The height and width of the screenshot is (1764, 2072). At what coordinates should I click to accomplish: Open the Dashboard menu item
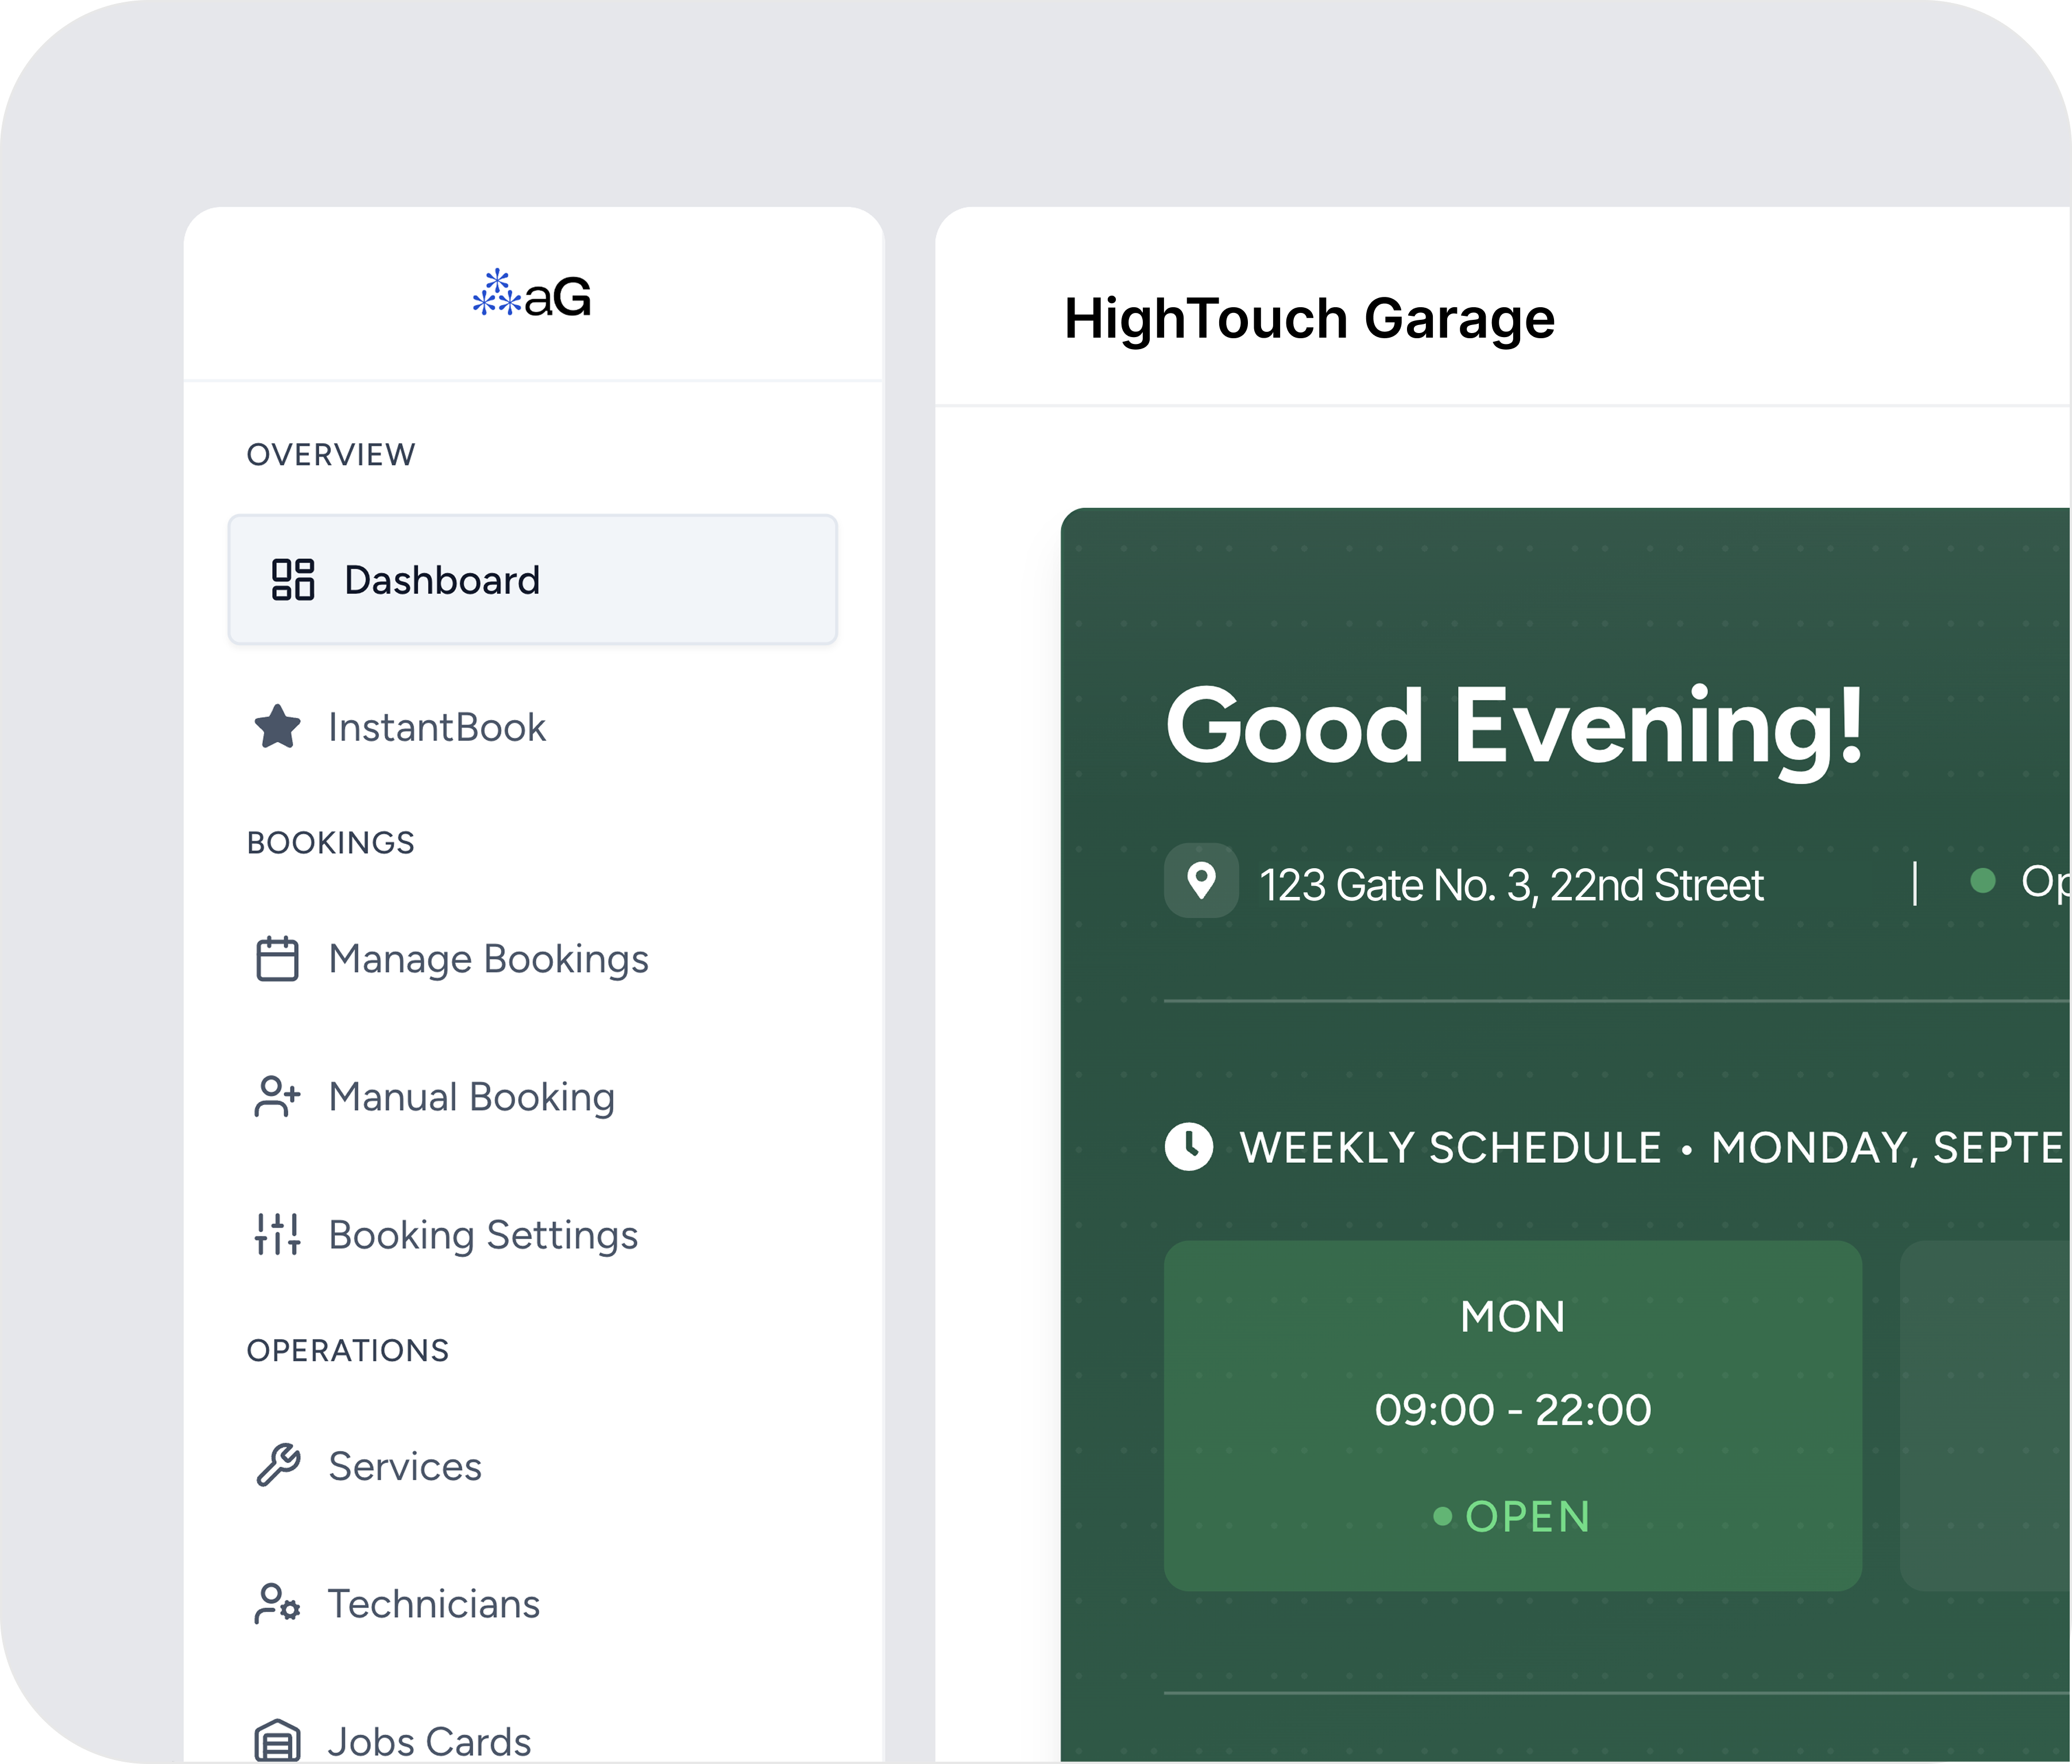[533, 580]
